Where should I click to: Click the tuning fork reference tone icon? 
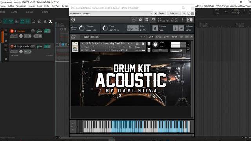(x=176, y=28)
